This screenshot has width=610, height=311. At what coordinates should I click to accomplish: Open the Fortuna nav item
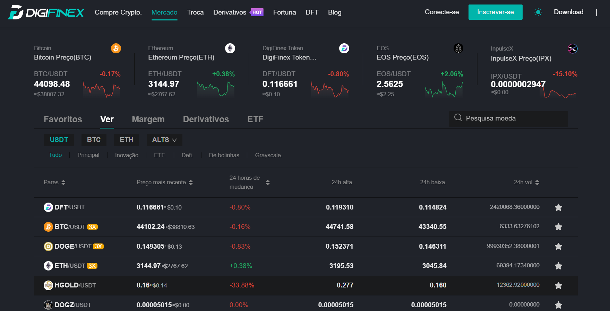point(284,12)
